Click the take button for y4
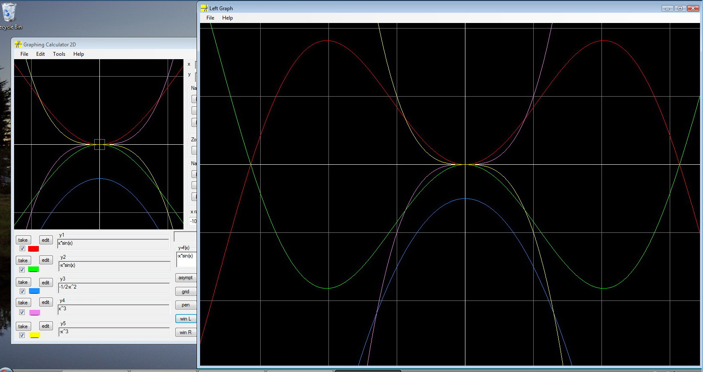The image size is (703, 372). [x=23, y=302]
